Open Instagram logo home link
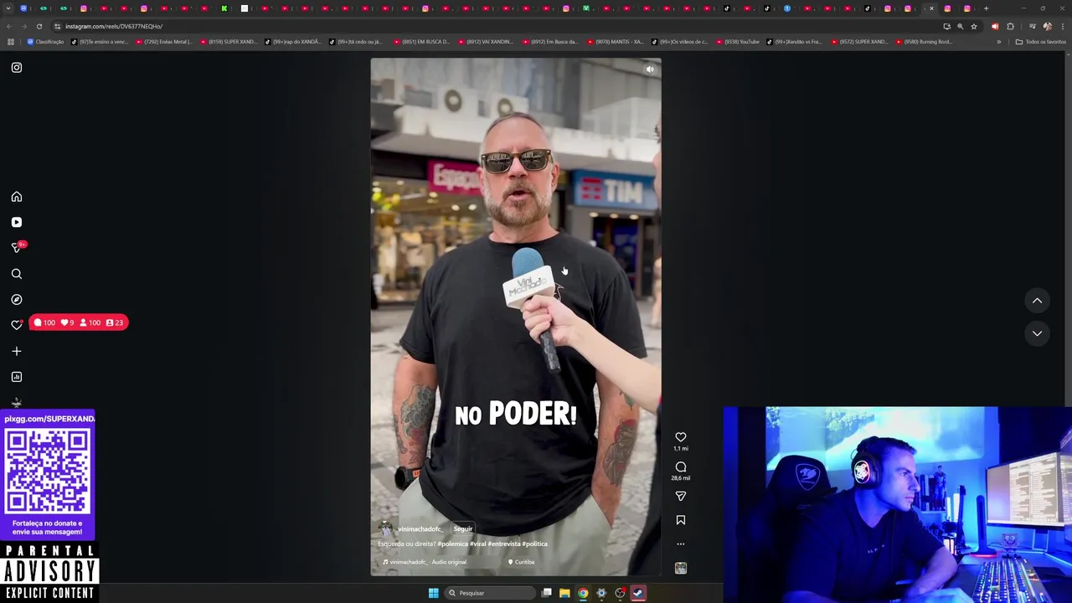 click(x=17, y=67)
